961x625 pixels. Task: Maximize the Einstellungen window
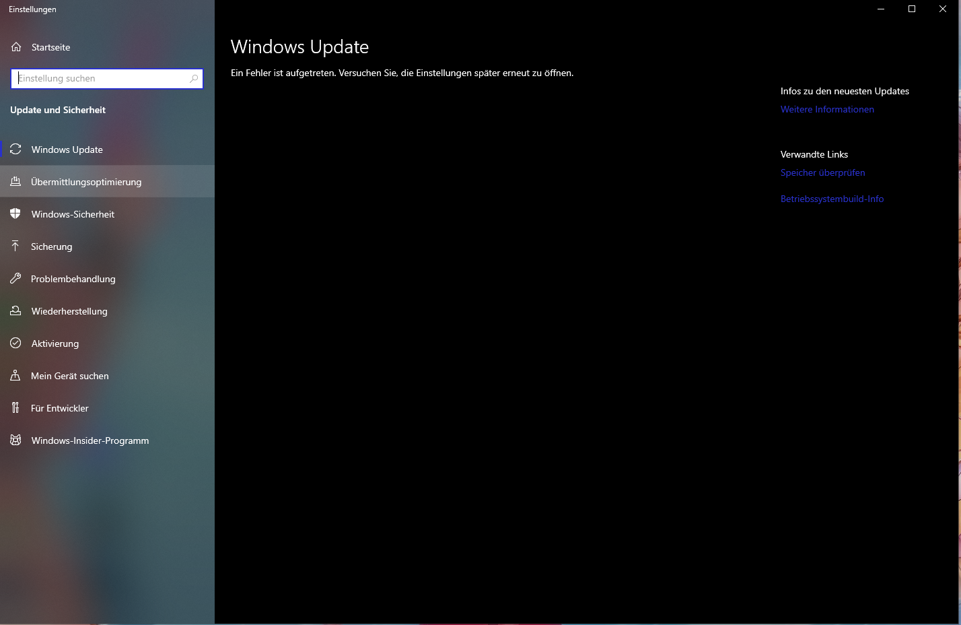tap(912, 9)
